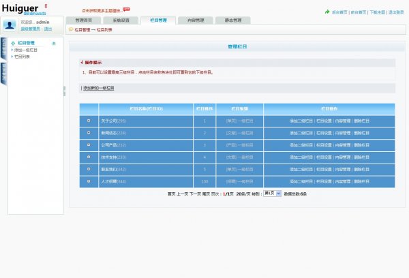Expand the 技术支持 row sub-columns
Viewport: 409px width, 278px height.
89,157
